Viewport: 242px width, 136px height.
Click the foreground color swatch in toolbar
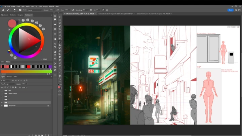pyautogui.click(x=59, y=87)
